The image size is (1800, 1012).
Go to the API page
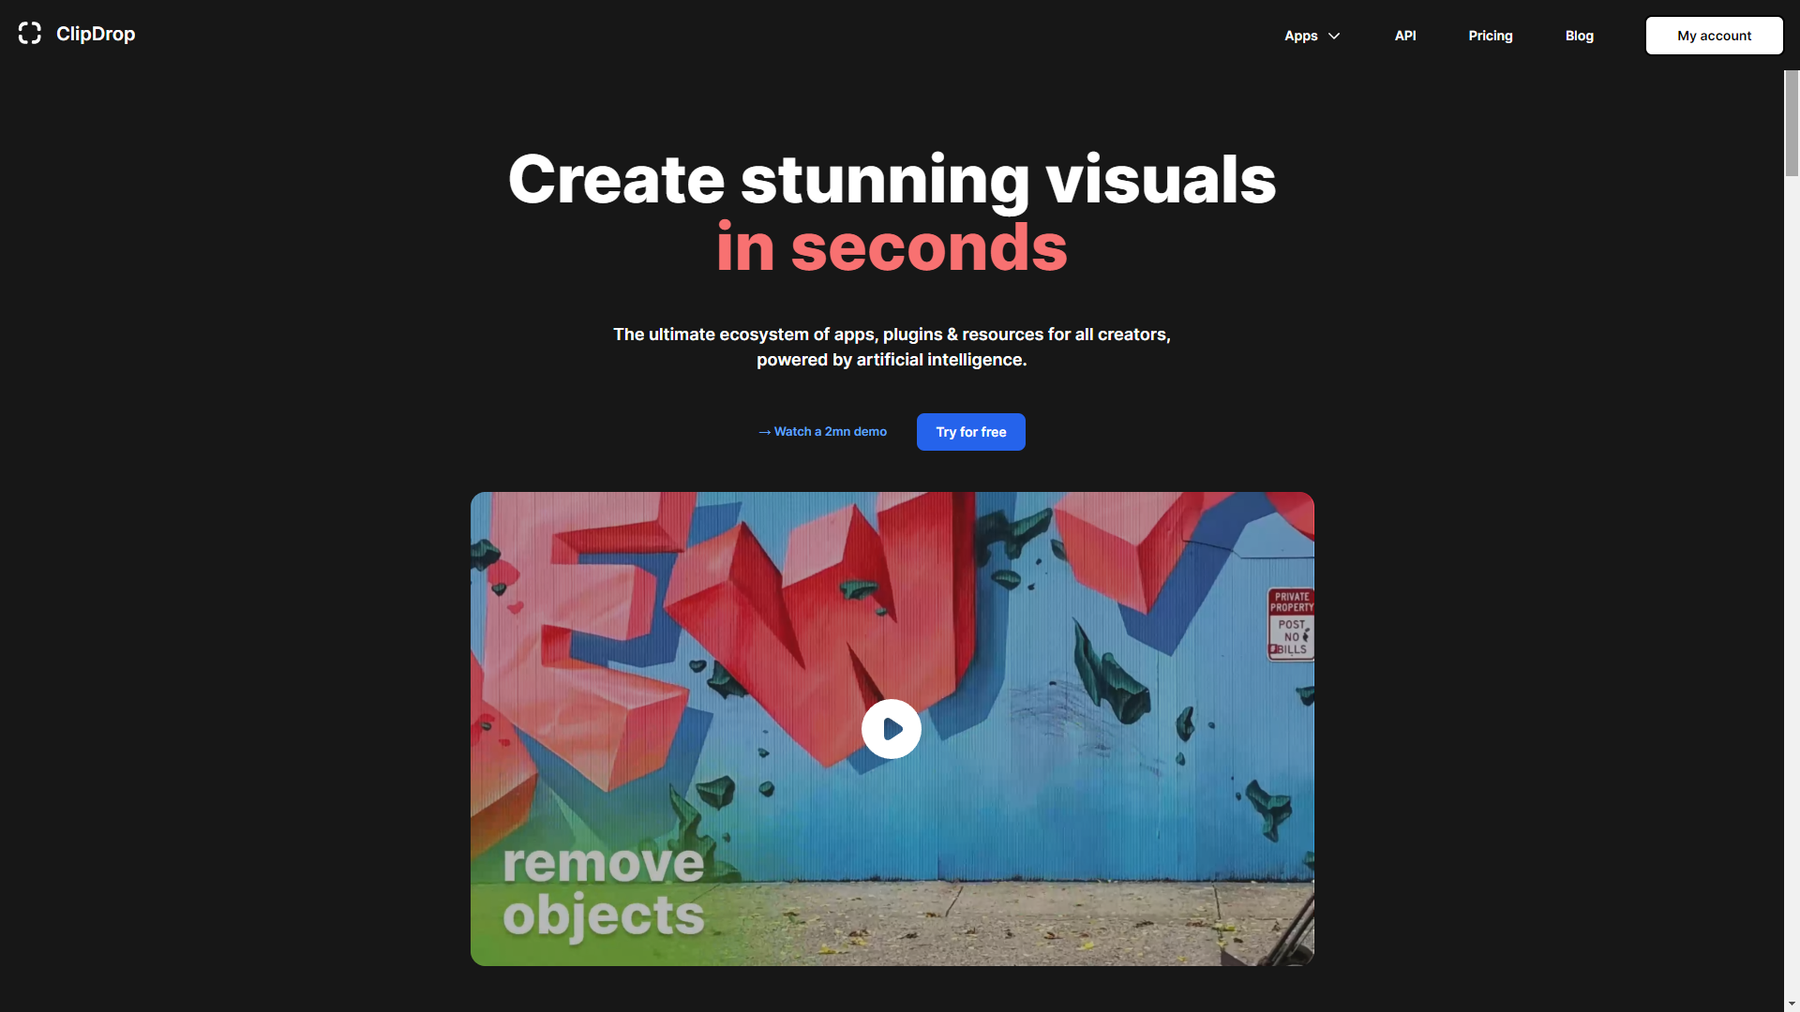1404,36
